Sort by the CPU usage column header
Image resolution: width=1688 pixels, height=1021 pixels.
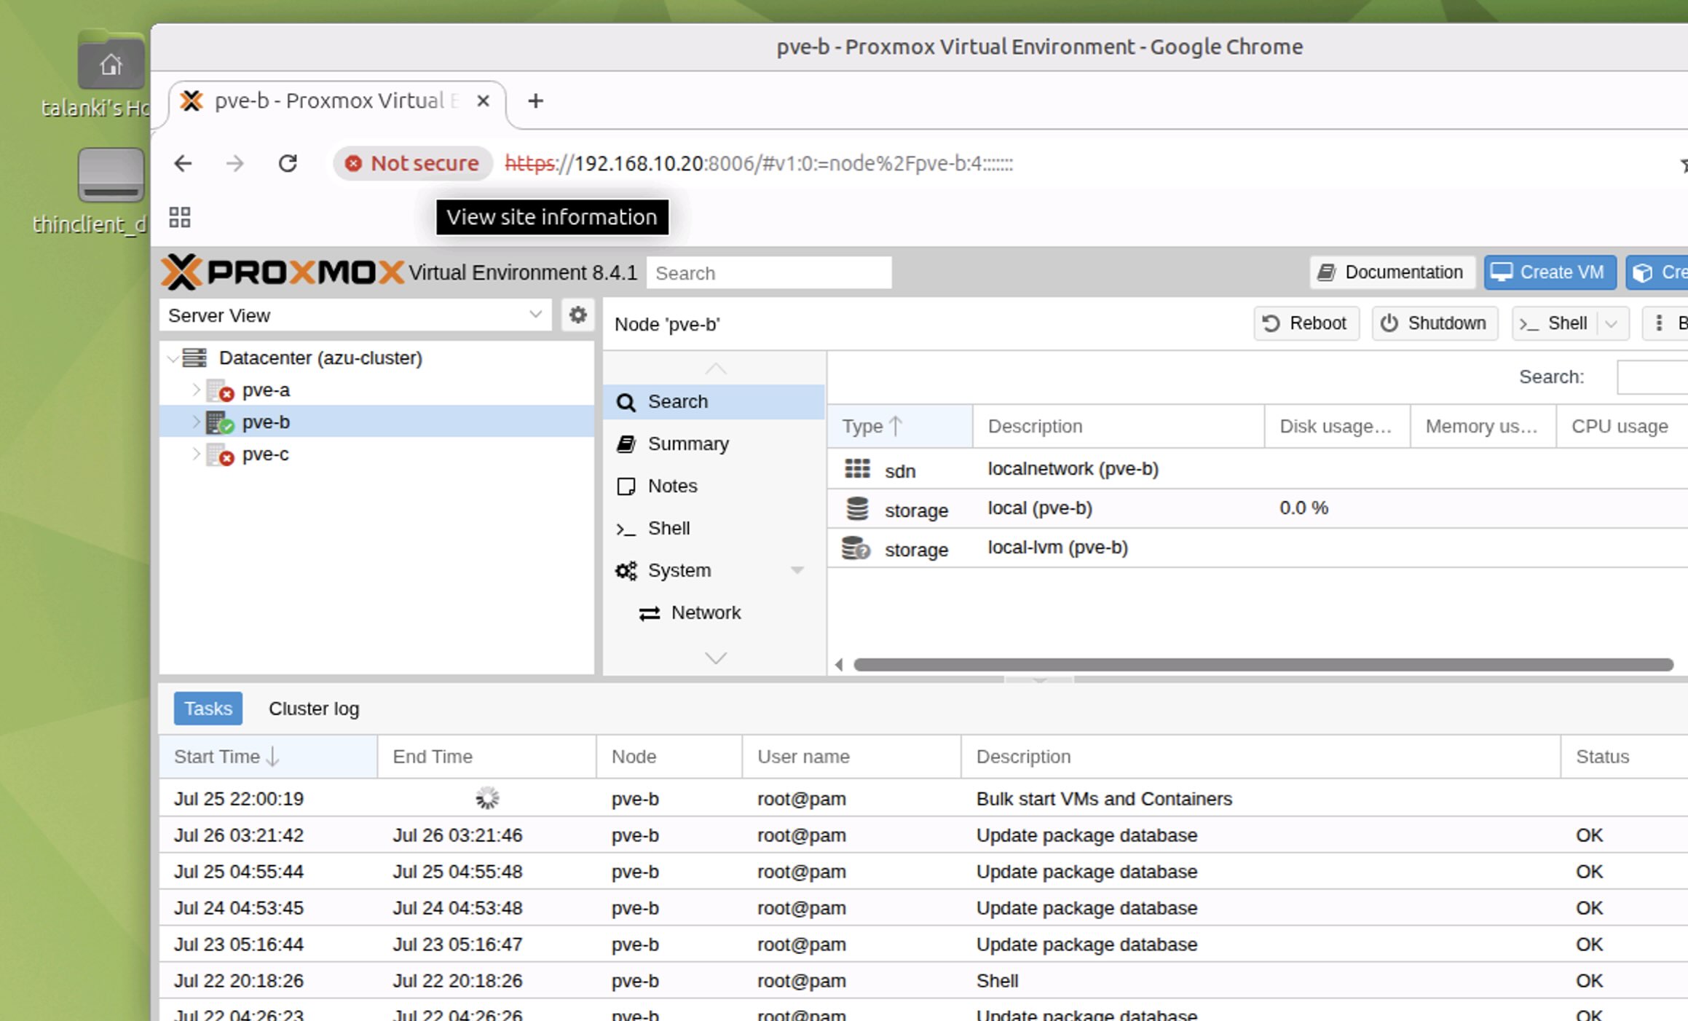click(x=1622, y=426)
